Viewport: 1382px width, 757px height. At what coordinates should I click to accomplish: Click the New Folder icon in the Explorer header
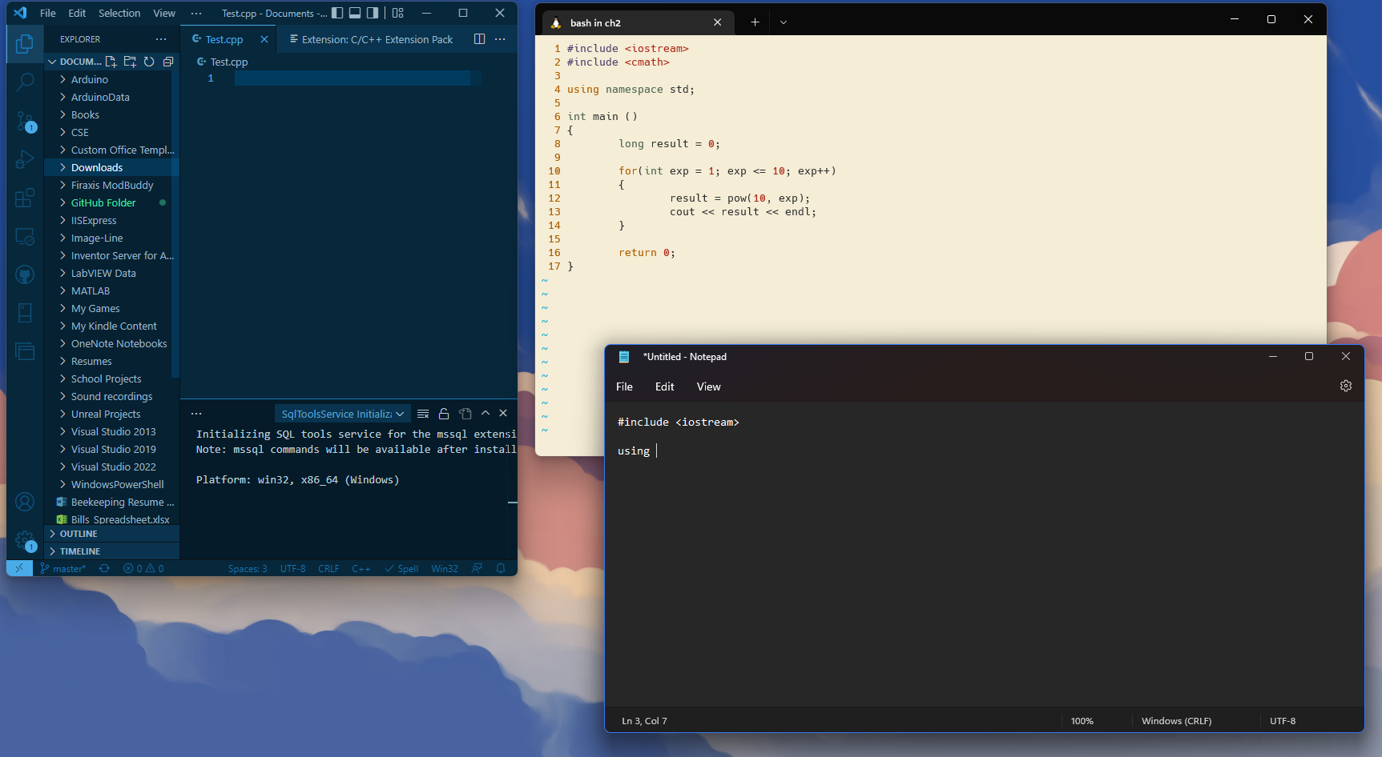click(130, 62)
